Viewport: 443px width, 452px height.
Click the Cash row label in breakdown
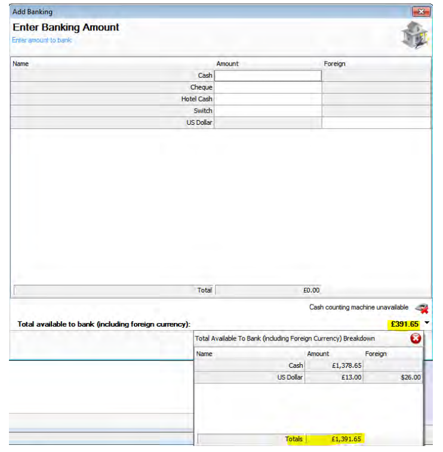(x=296, y=365)
